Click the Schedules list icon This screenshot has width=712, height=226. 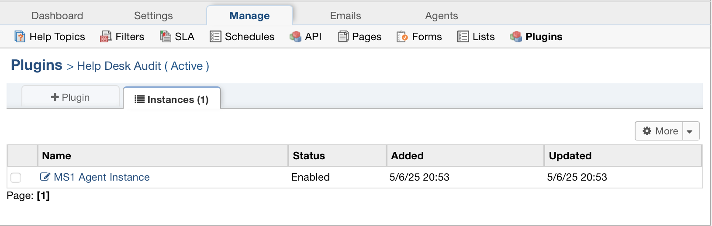(215, 37)
